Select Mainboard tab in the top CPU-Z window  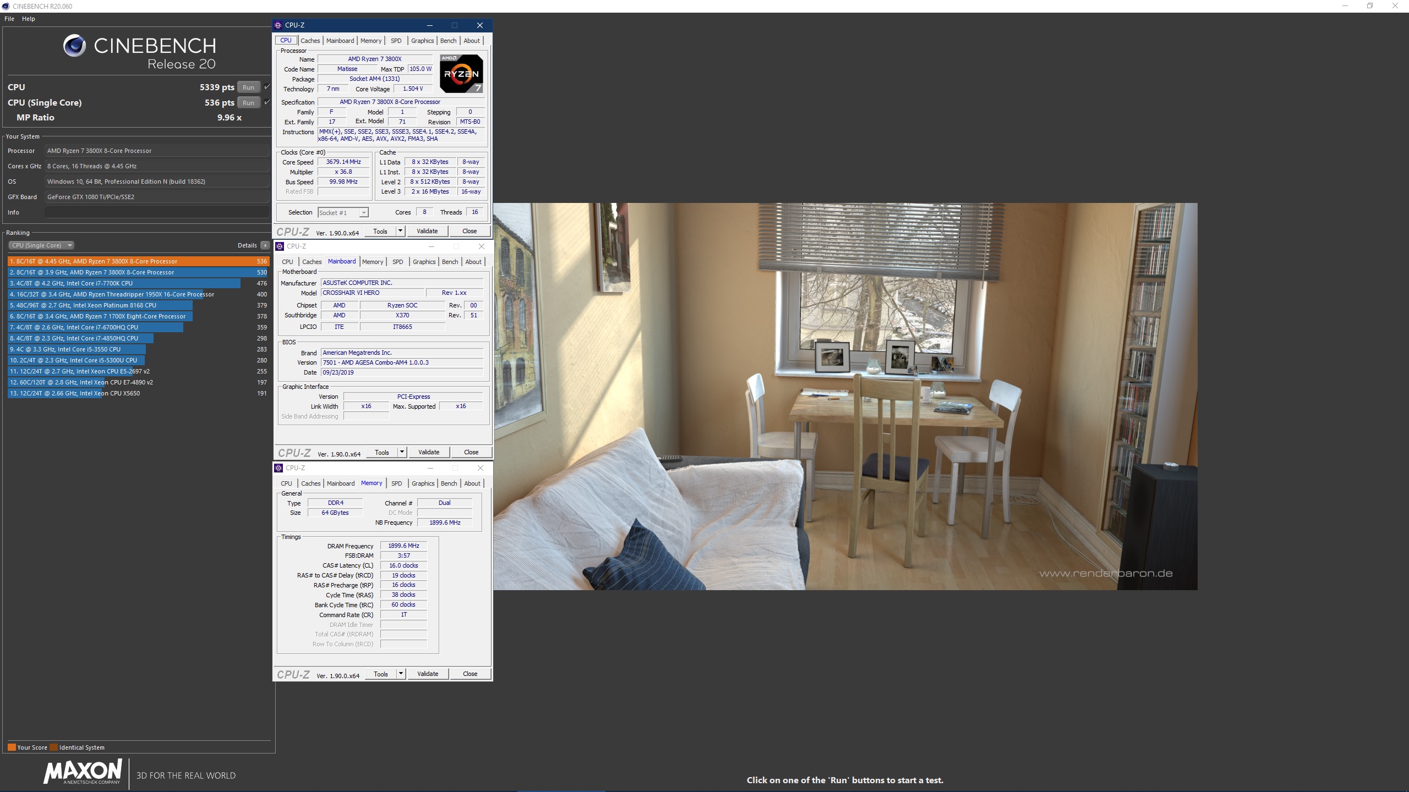pyautogui.click(x=340, y=41)
